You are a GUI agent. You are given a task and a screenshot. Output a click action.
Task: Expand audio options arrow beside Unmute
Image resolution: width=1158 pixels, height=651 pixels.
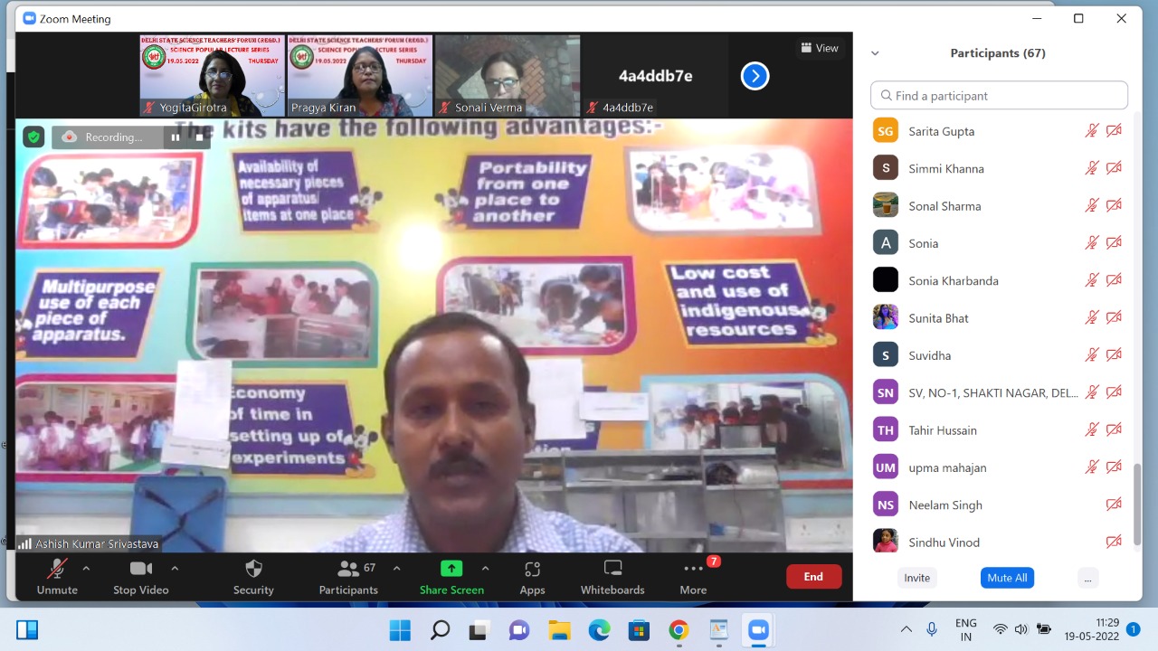coord(86,569)
